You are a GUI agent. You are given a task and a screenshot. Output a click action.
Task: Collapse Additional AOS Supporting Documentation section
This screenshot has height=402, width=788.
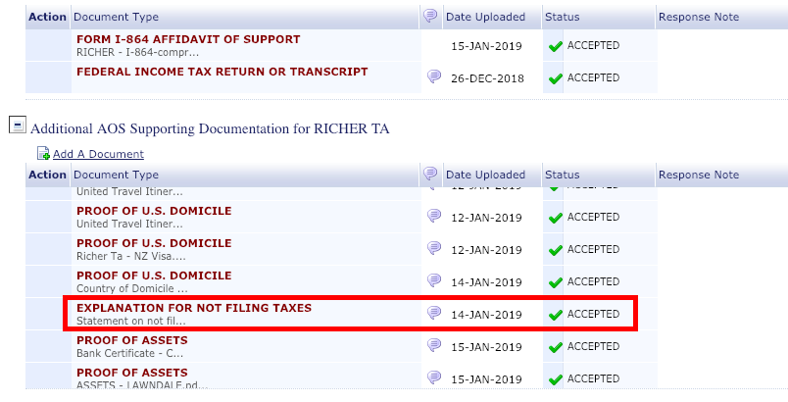[x=17, y=125]
